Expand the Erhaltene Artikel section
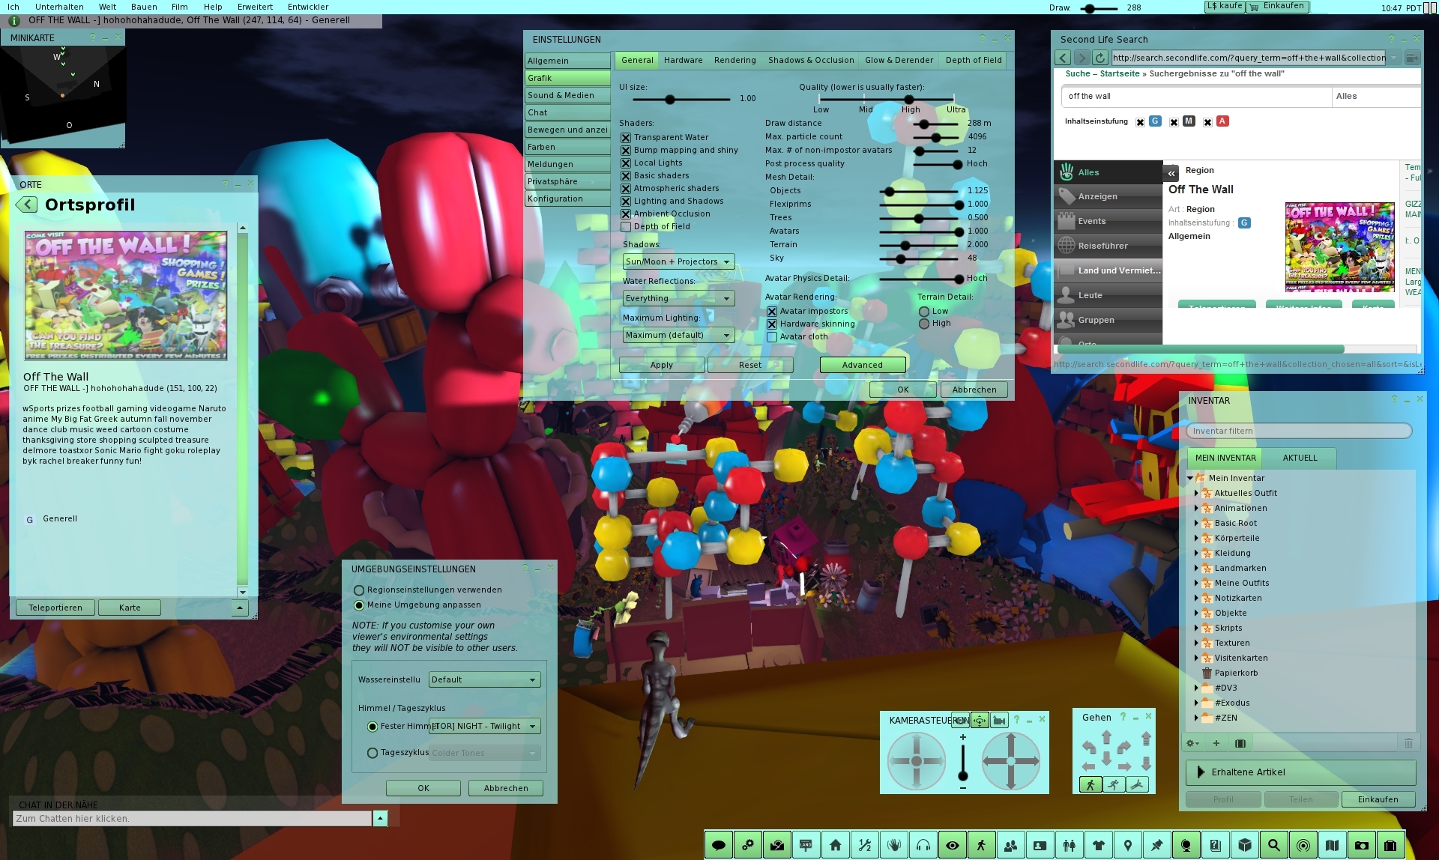1439x860 pixels. [1300, 772]
